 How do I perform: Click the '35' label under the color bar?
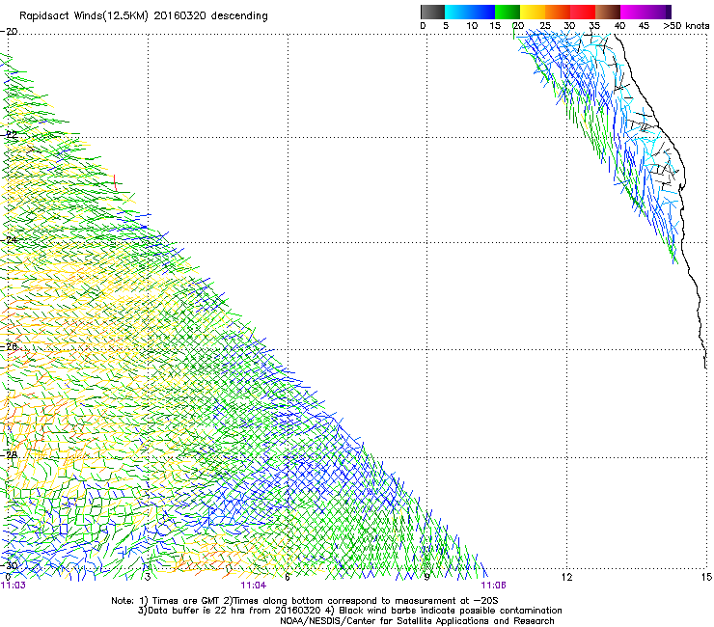[594, 26]
